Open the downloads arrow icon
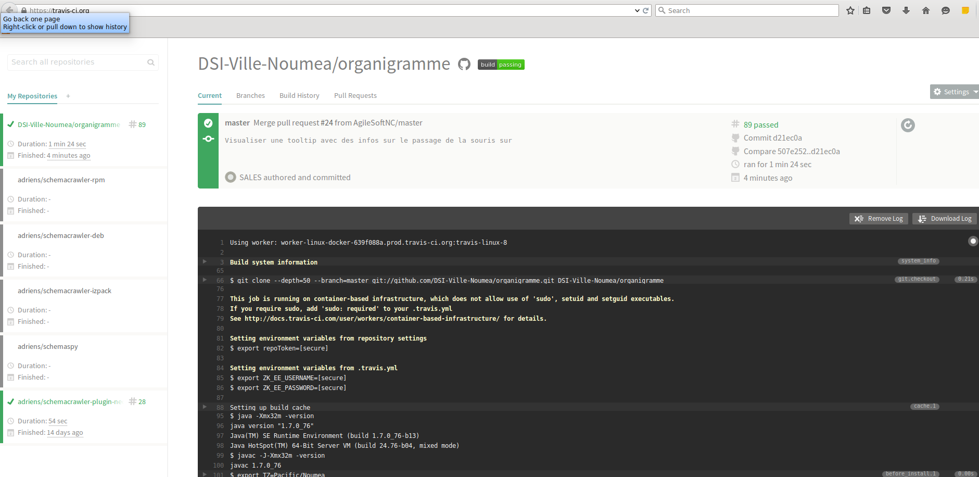This screenshot has width=979, height=477. [906, 10]
